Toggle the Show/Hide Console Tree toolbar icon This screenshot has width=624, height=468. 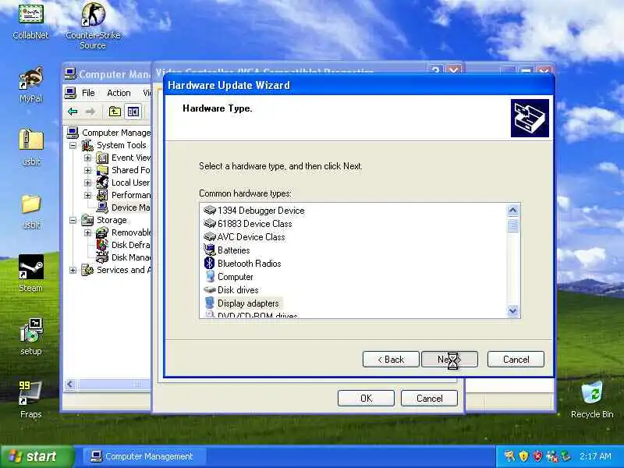coord(133,112)
